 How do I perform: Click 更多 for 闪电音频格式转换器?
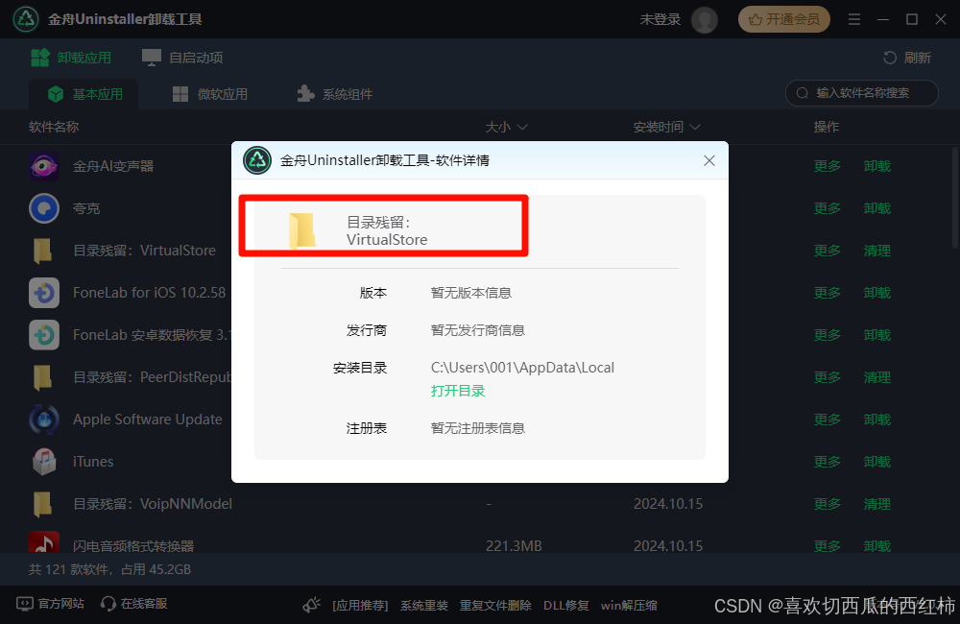(828, 545)
